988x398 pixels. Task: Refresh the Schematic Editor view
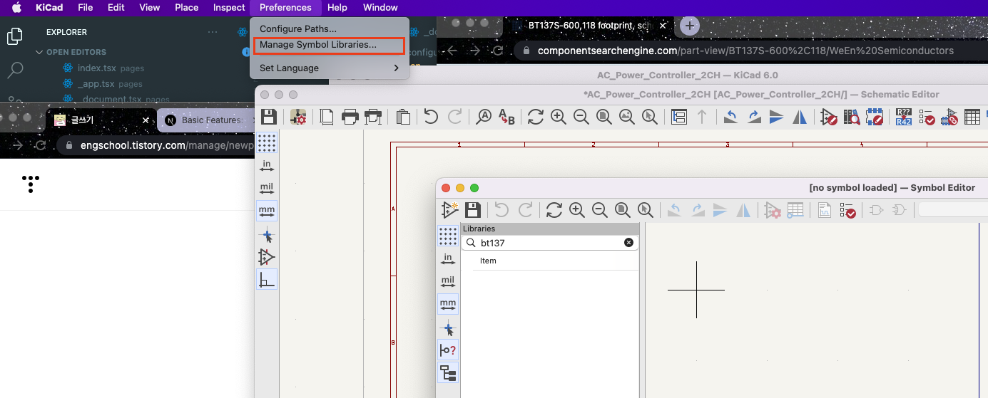[x=536, y=117]
